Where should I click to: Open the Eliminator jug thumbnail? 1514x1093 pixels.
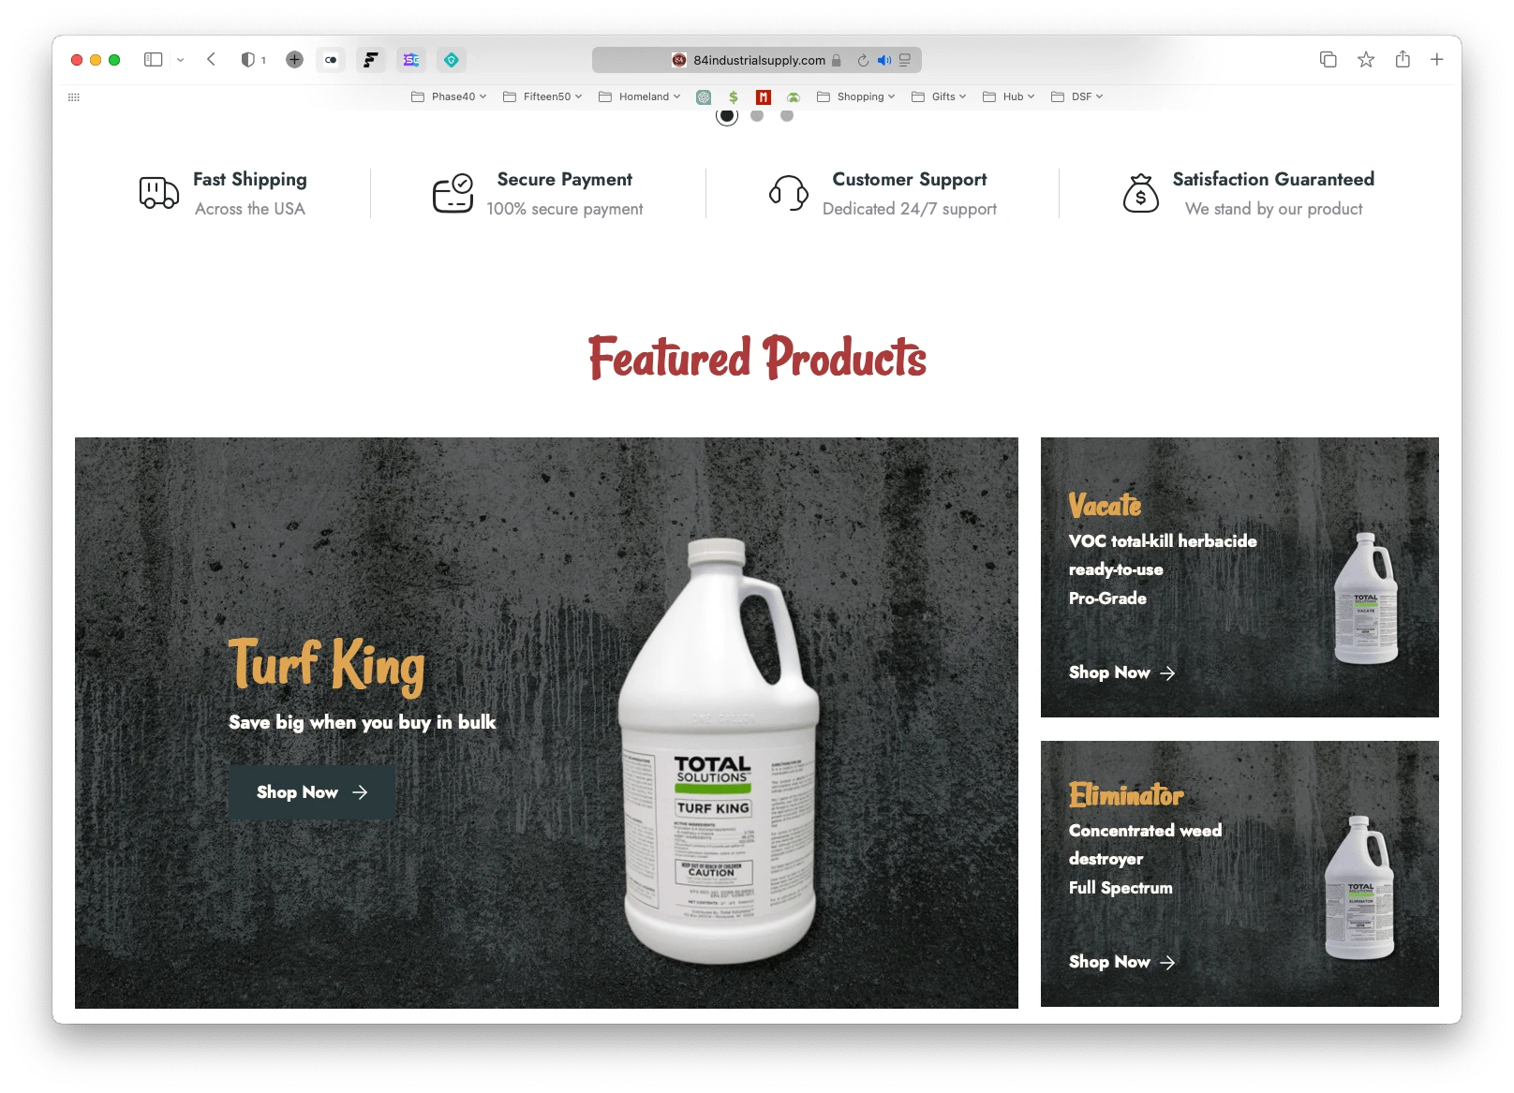coord(1360,887)
